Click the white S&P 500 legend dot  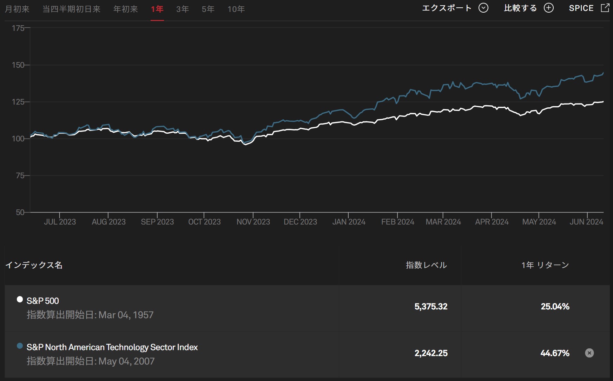pyautogui.click(x=20, y=299)
